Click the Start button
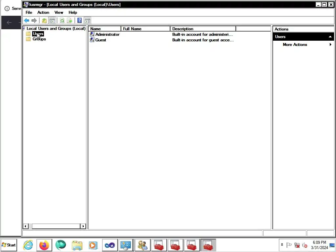 tap(9, 245)
